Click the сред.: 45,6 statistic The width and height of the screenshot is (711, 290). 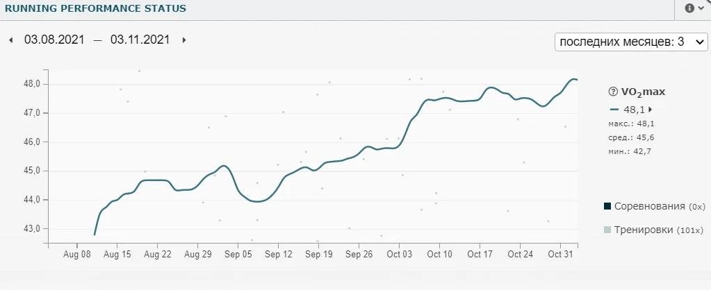(x=632, y=137)
